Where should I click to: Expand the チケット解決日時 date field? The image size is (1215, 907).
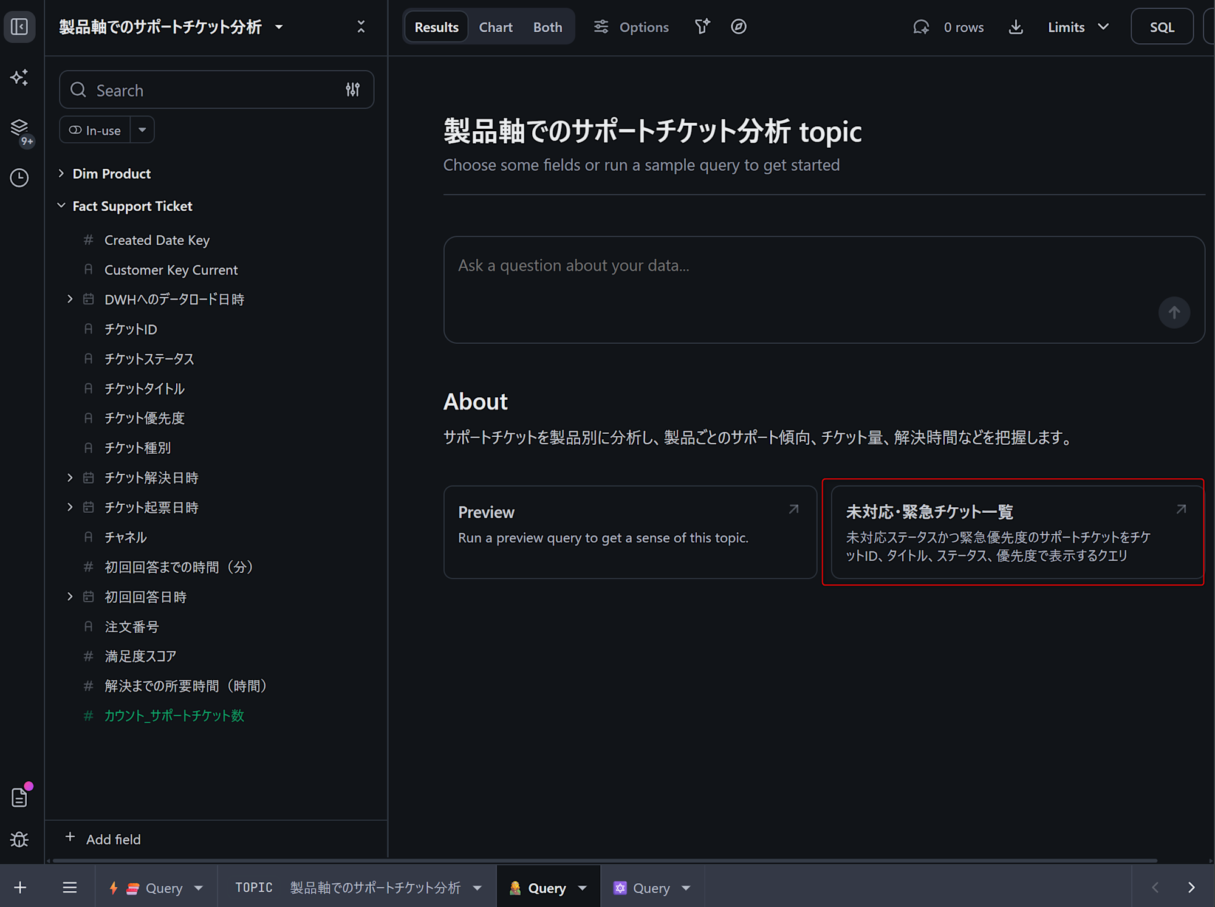70,477
